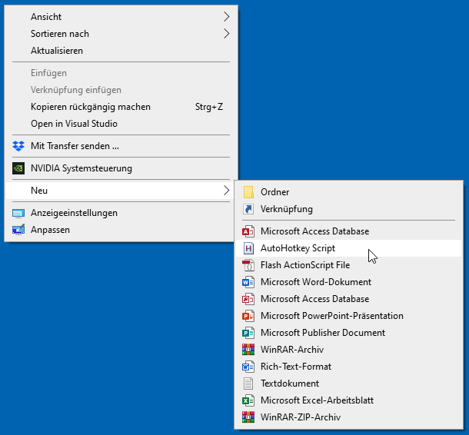
Task: Click the Anpassen personalization icon
Action: (18, 230)
